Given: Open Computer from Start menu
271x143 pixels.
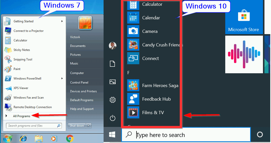Looking at the screenshot, I should pyautogui.click(x=77, y=73).
